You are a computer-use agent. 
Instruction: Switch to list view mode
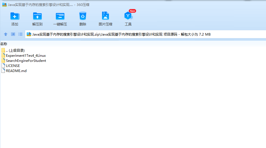[20, 34]
